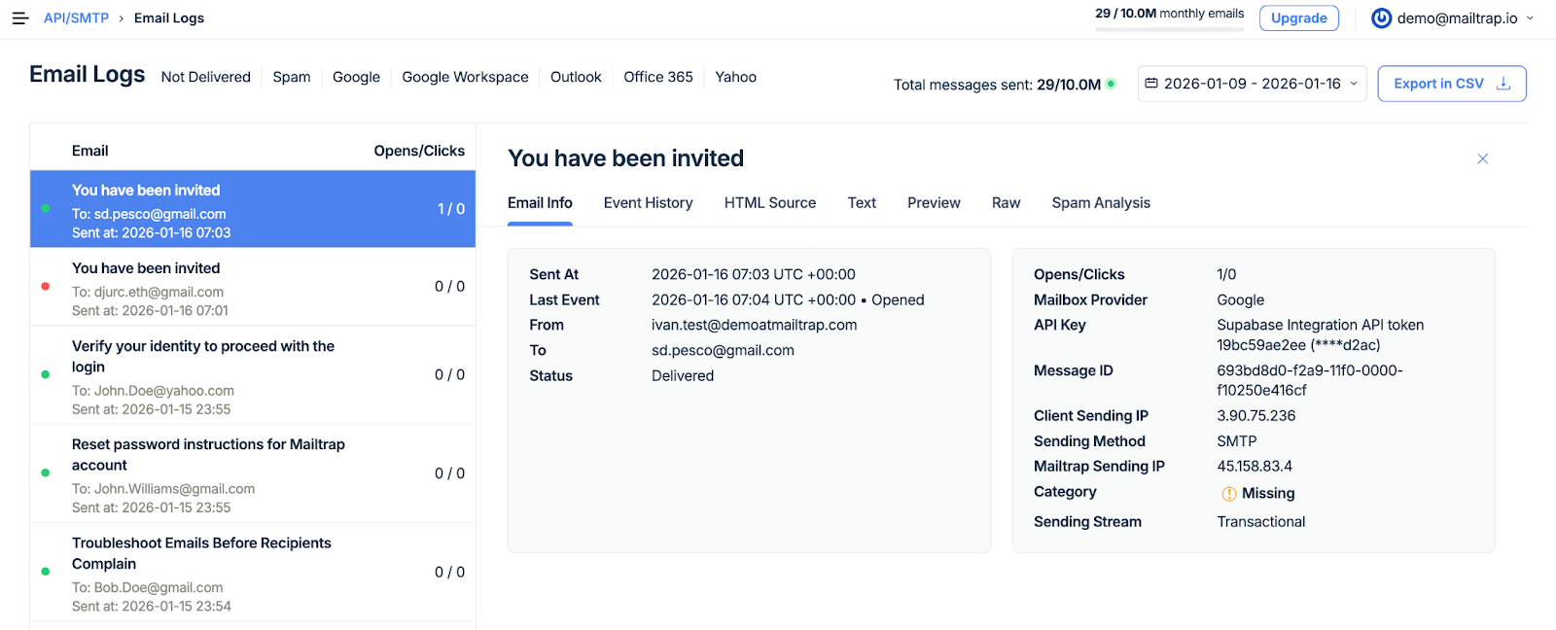Expand the demo@mailtrap.io account dropdown

[1530, 18]
